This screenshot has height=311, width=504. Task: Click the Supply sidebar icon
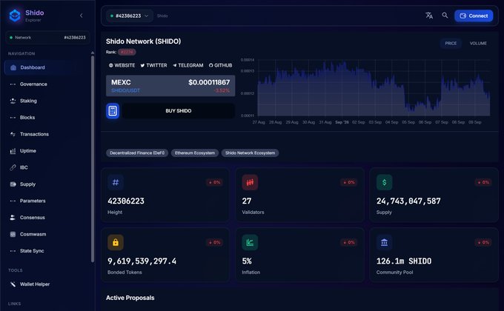coord(13,184)
